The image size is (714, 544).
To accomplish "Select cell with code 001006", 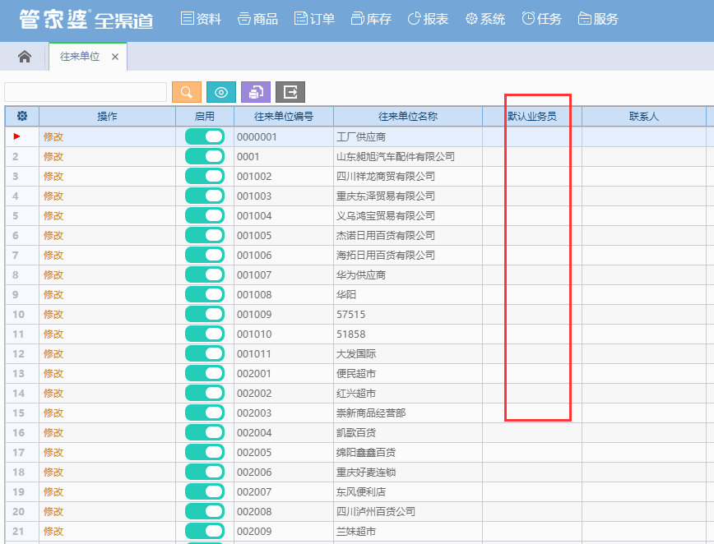I will coord(284,256).
